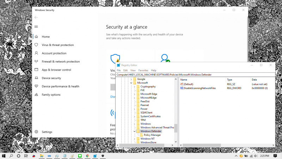Image resolution: width=282 pixels, height=159 pixels.
Task: Collapse Windows Defender registry key
Action: [134, 131]
